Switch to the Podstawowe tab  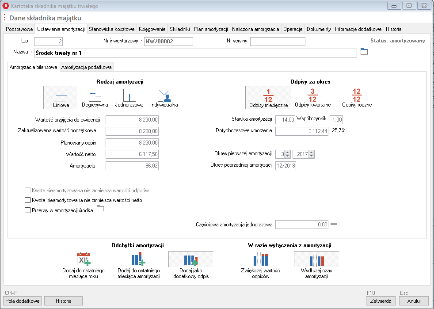point(19,29)
